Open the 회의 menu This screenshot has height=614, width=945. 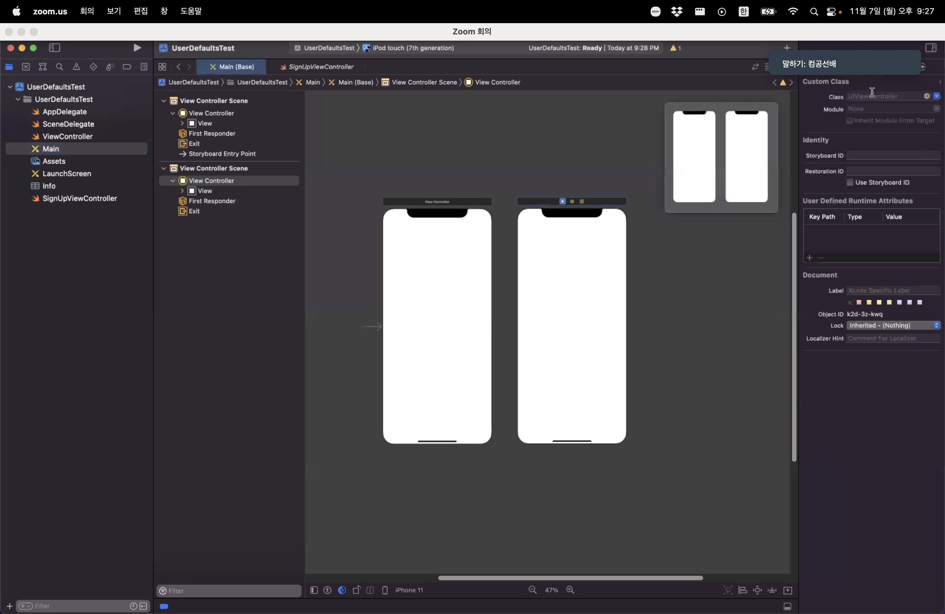(x=87, y=11)
